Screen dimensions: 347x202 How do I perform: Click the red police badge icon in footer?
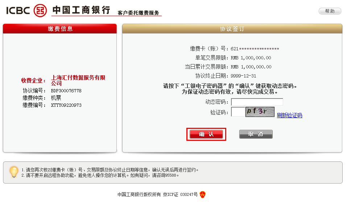202,194
